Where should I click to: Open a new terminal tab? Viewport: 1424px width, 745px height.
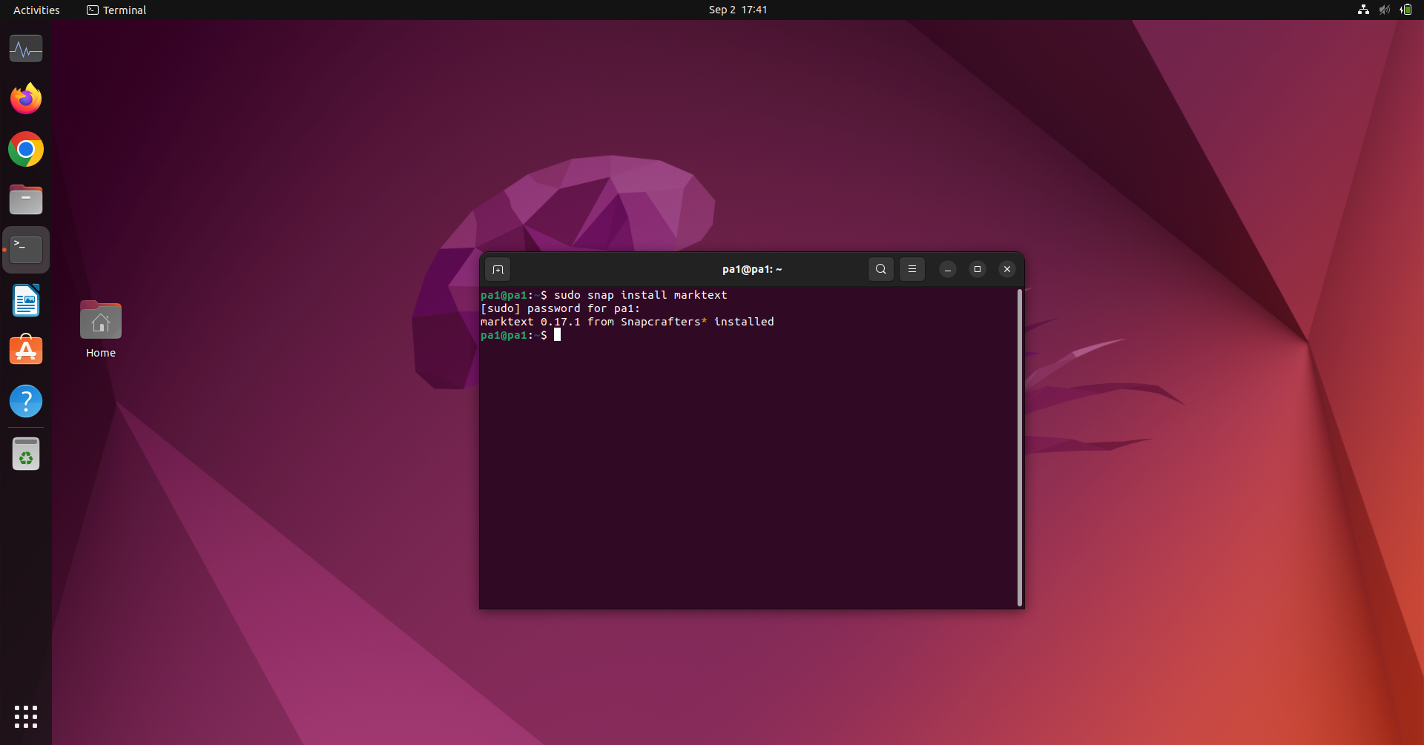(x=498, y=269)
